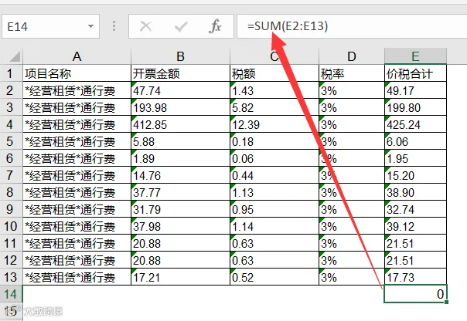The height and width of the screenshot is (321, 467).
Task: Select column E header
Action: click(x=415, y=56)
